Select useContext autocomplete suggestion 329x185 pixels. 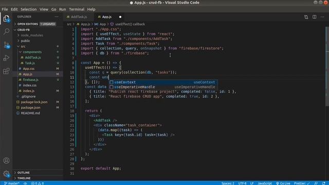tap(163, 82)
